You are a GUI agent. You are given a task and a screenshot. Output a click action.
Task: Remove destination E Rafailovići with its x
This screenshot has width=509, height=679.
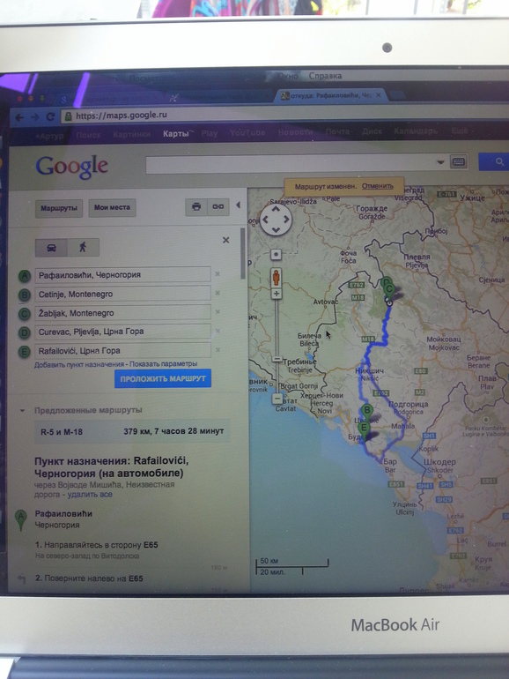pyautogui.click(x=218, y=349)
